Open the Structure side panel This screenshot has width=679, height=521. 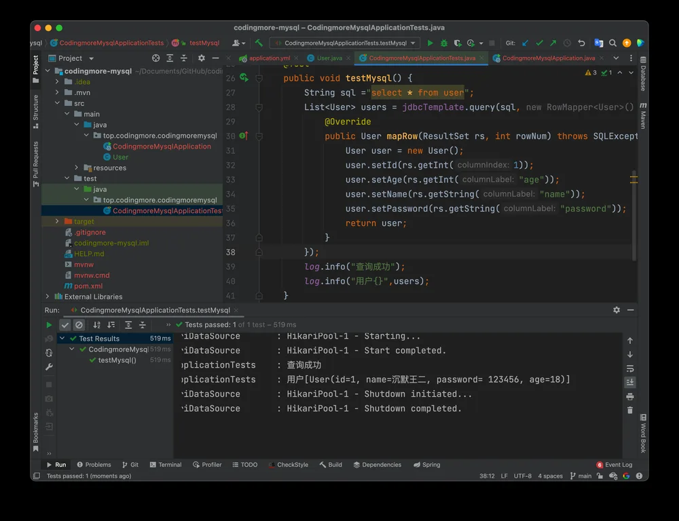[35, 111]
